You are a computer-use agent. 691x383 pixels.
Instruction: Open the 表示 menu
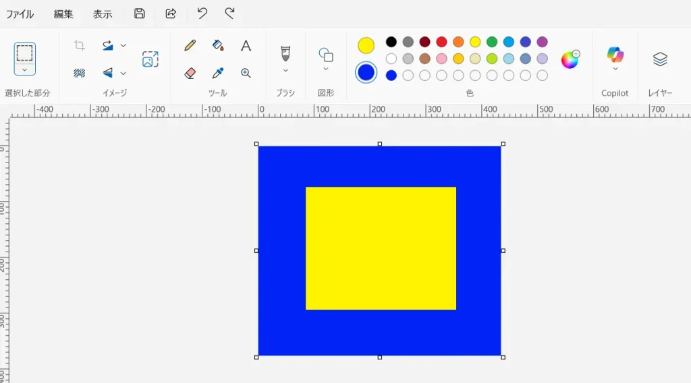(103, 14)
